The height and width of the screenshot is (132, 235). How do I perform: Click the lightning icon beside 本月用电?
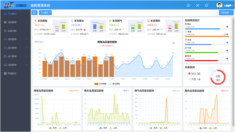pyautogui.click(x=35, y=21)
